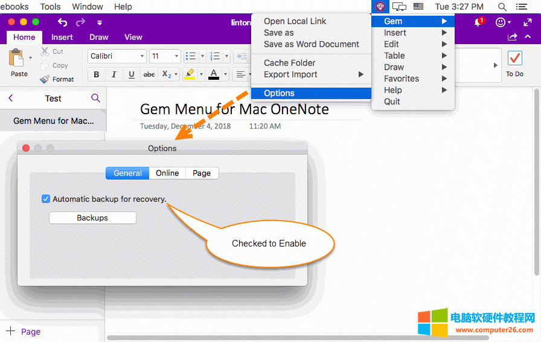Click the Backups button
541x342 pixels.
tap(92, 218)
